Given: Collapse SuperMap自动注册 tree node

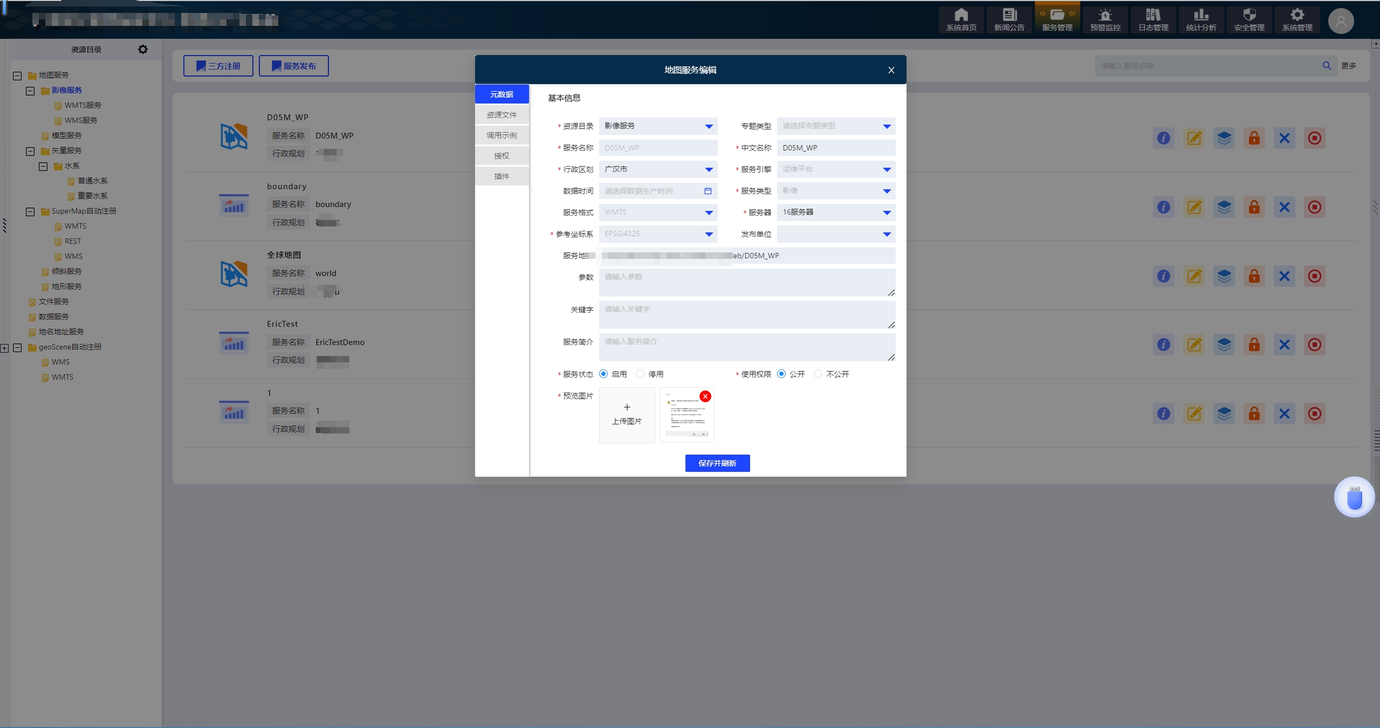Looking at the screenshot, I should [30, 212].
